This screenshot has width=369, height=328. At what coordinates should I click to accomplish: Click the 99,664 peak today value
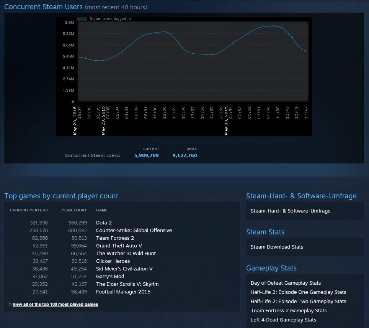pyautogui.click(x=79, y=246)
